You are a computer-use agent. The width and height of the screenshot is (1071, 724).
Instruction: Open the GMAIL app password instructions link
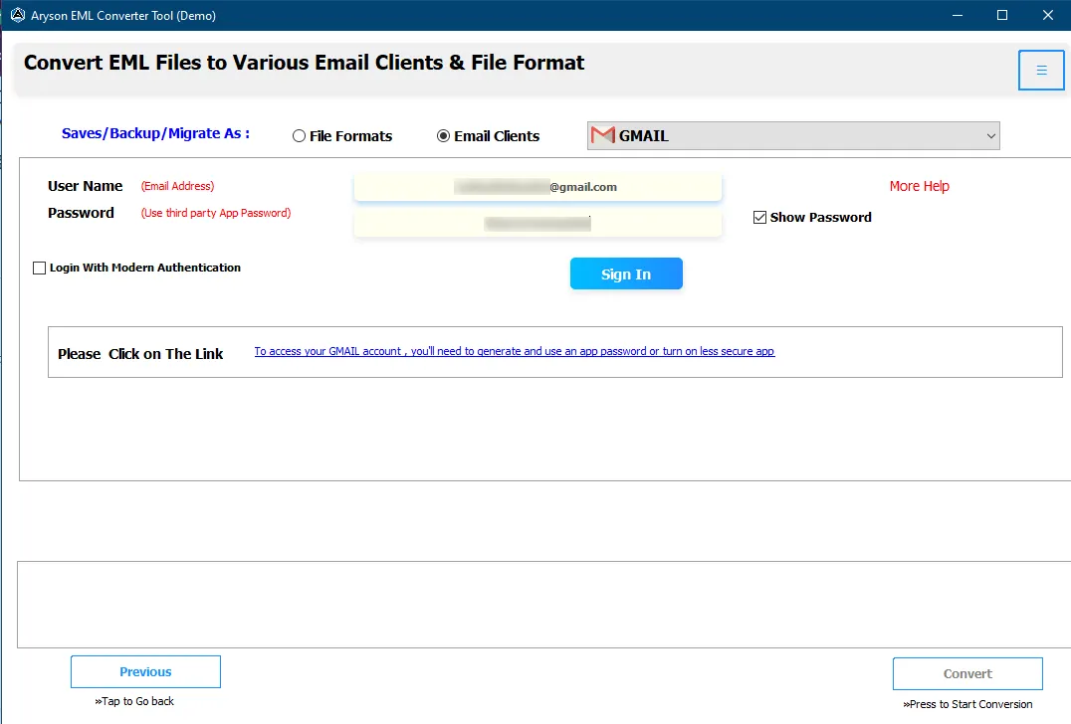[515, 351]
